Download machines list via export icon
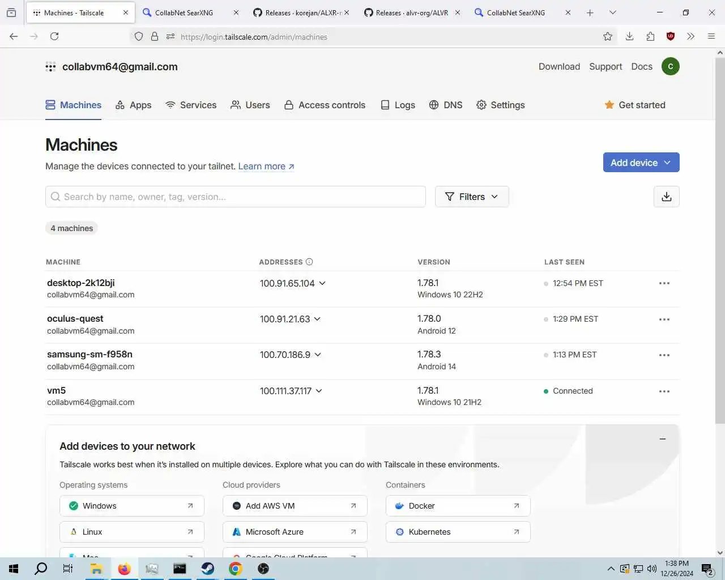The height and width of the screenshot is (580, 725). tap(667, 197)
